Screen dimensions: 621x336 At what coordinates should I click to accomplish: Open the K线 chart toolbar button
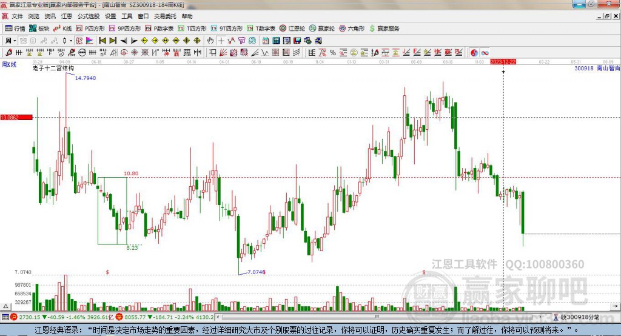(62, 29)
